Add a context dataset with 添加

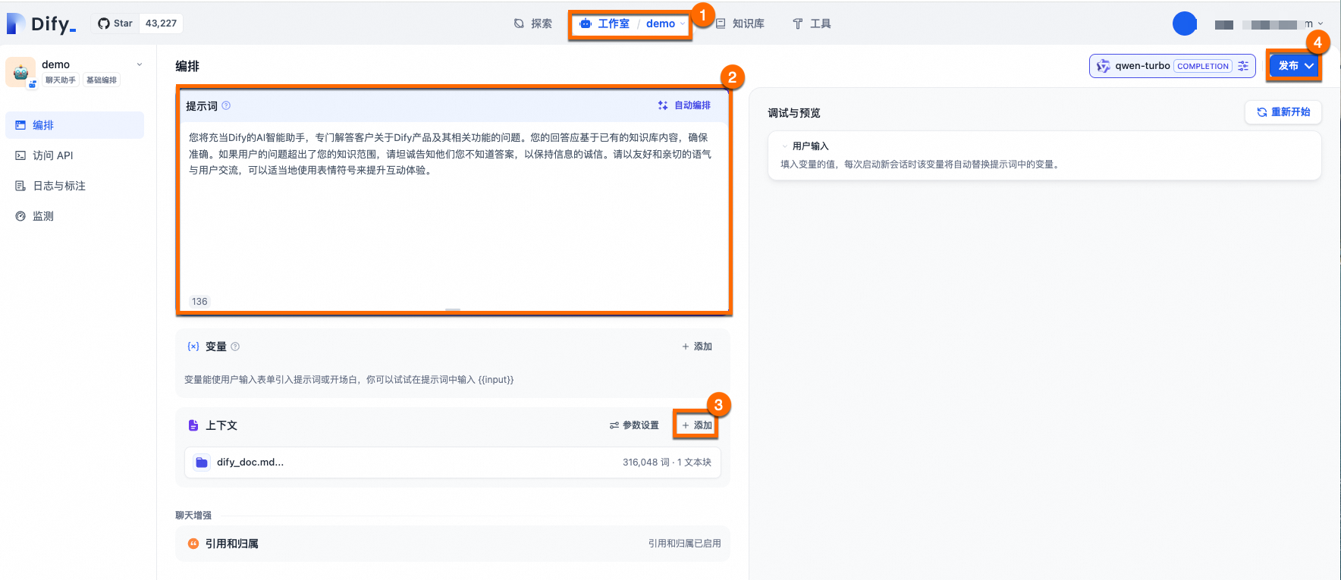[697, 425]
